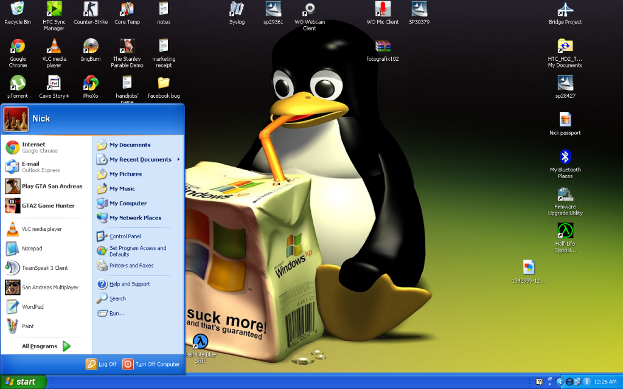Select the HTC_HD2_T... My Documents desktop folder
The height and width of the screenshot is (389, 623).
point(565,53)
